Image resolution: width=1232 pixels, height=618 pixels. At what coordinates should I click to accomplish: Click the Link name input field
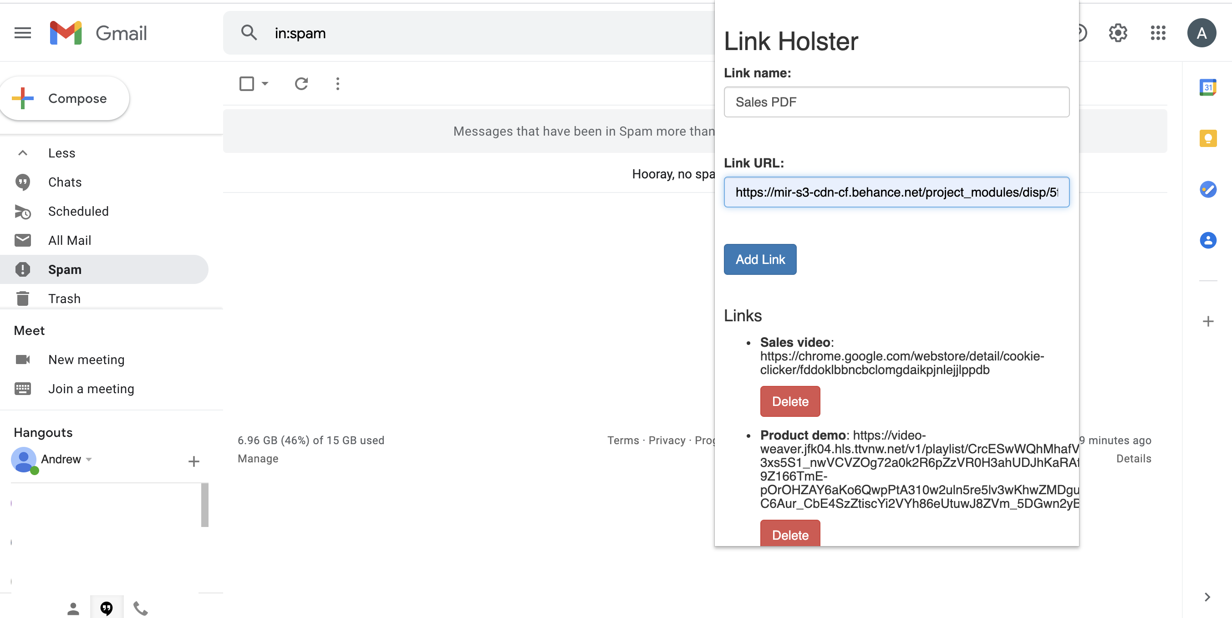coord(896,102)
